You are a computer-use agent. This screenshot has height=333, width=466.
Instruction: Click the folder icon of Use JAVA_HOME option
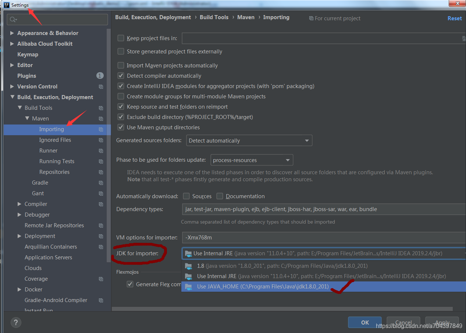click(x=189, y=287)
